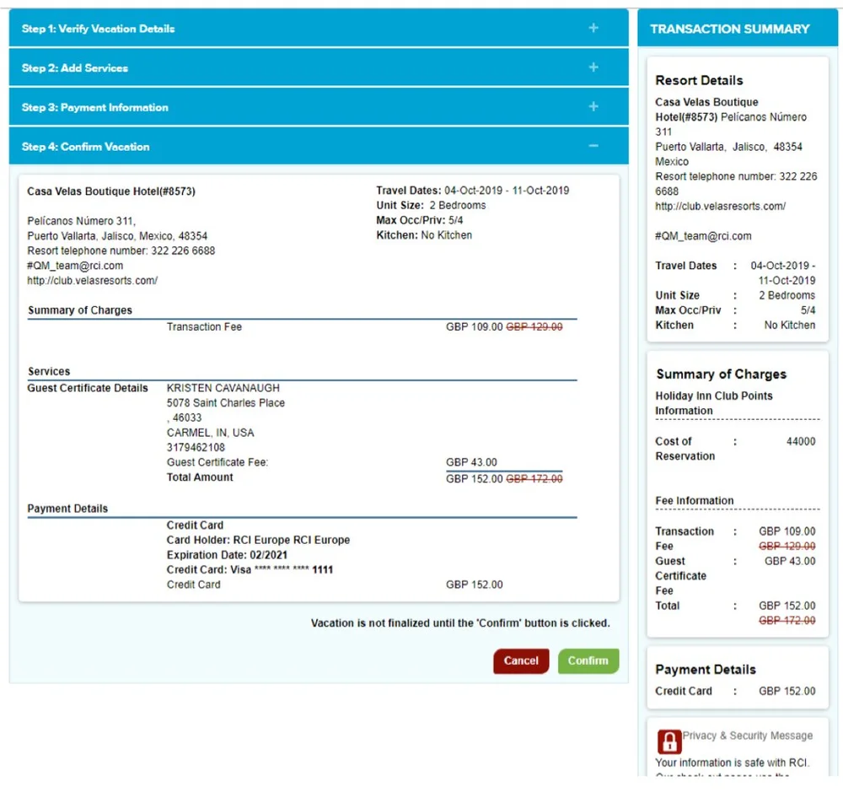Click Expiration Date: 02/2021
This screenshot has height=792, width=843.
[227, 555]
